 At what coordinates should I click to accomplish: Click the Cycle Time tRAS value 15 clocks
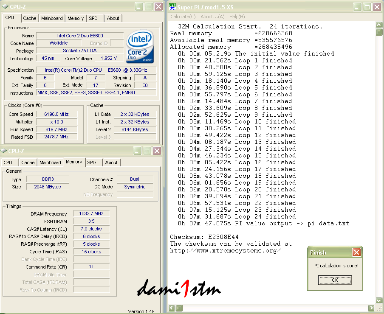[91, 252]
